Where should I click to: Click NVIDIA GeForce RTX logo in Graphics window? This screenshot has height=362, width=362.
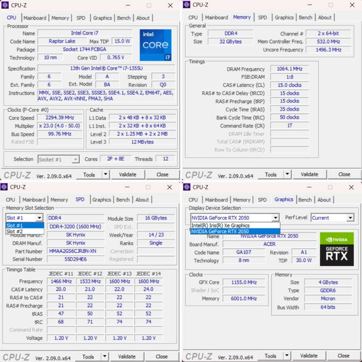pyautogui.click(x=337, y=249)
